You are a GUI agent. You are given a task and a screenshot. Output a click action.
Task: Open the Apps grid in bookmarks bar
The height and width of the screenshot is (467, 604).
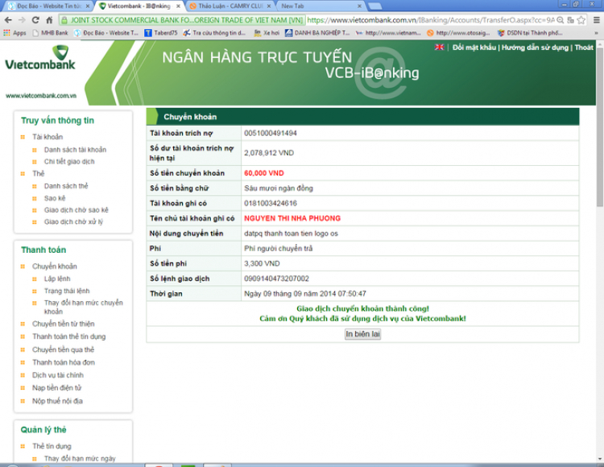point(14,33)
